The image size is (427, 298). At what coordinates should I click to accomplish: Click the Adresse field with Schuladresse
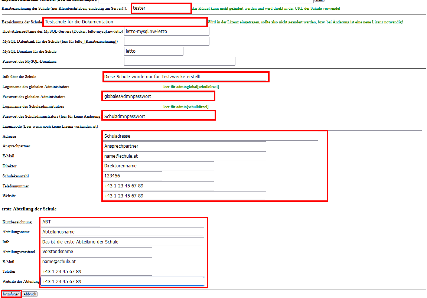(210, 136)
